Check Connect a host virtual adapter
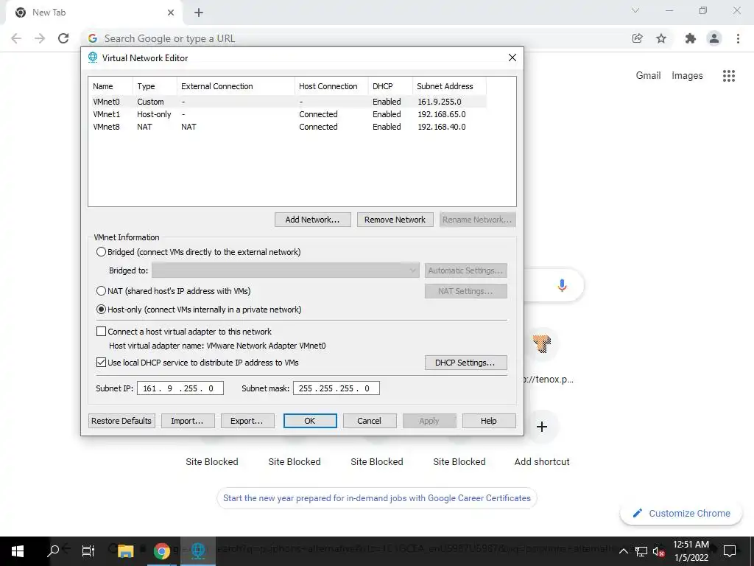The width and height of the screenshot is (754, 566). [x=101, y=331]
